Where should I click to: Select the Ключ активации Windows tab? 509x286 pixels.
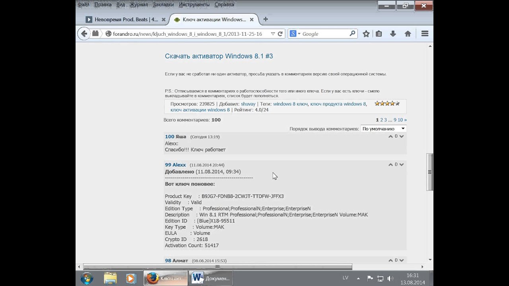pyautogui.click(x=215, y=19)
